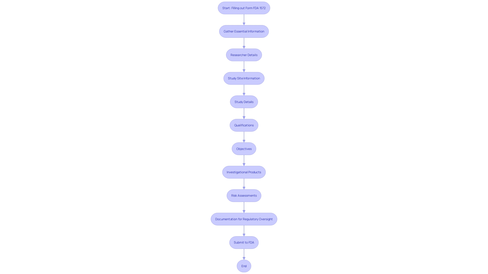The height and width of the screenshot is (274, 488).
Task: Toggle the arrow linking Risk Assessments node
Action: click(244, 207)
